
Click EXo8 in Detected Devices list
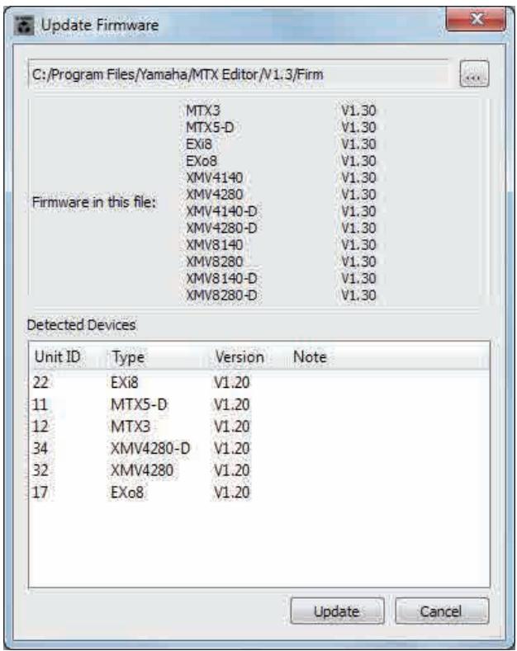tap(126, 493)
